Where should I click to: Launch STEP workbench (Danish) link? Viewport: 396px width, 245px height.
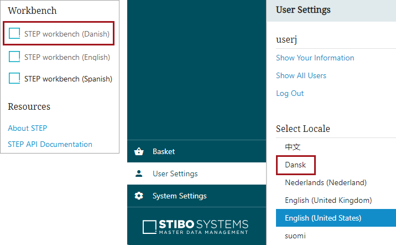click(x=67, y=34)
